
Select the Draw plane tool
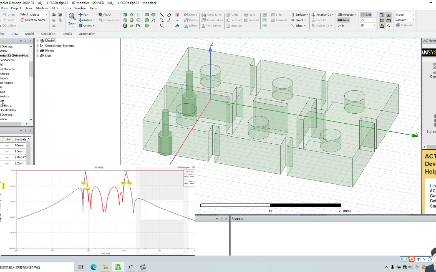(x=177, y=26)
